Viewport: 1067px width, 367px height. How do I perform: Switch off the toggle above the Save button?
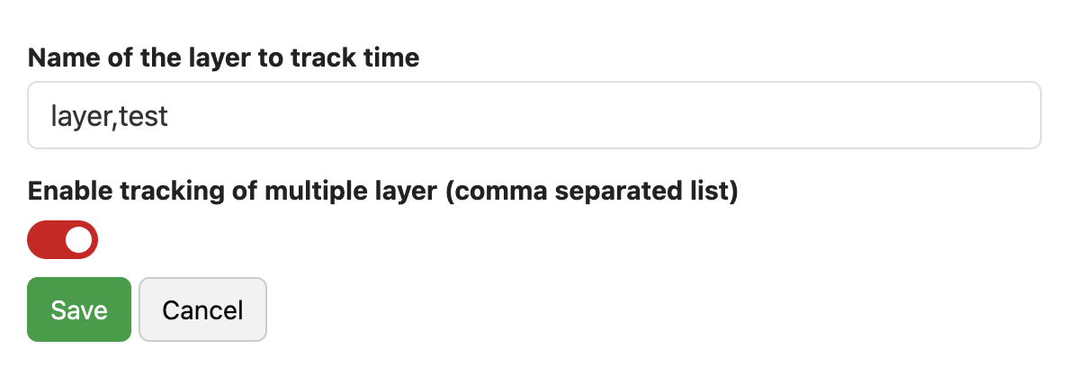click(x=63, y=239)
